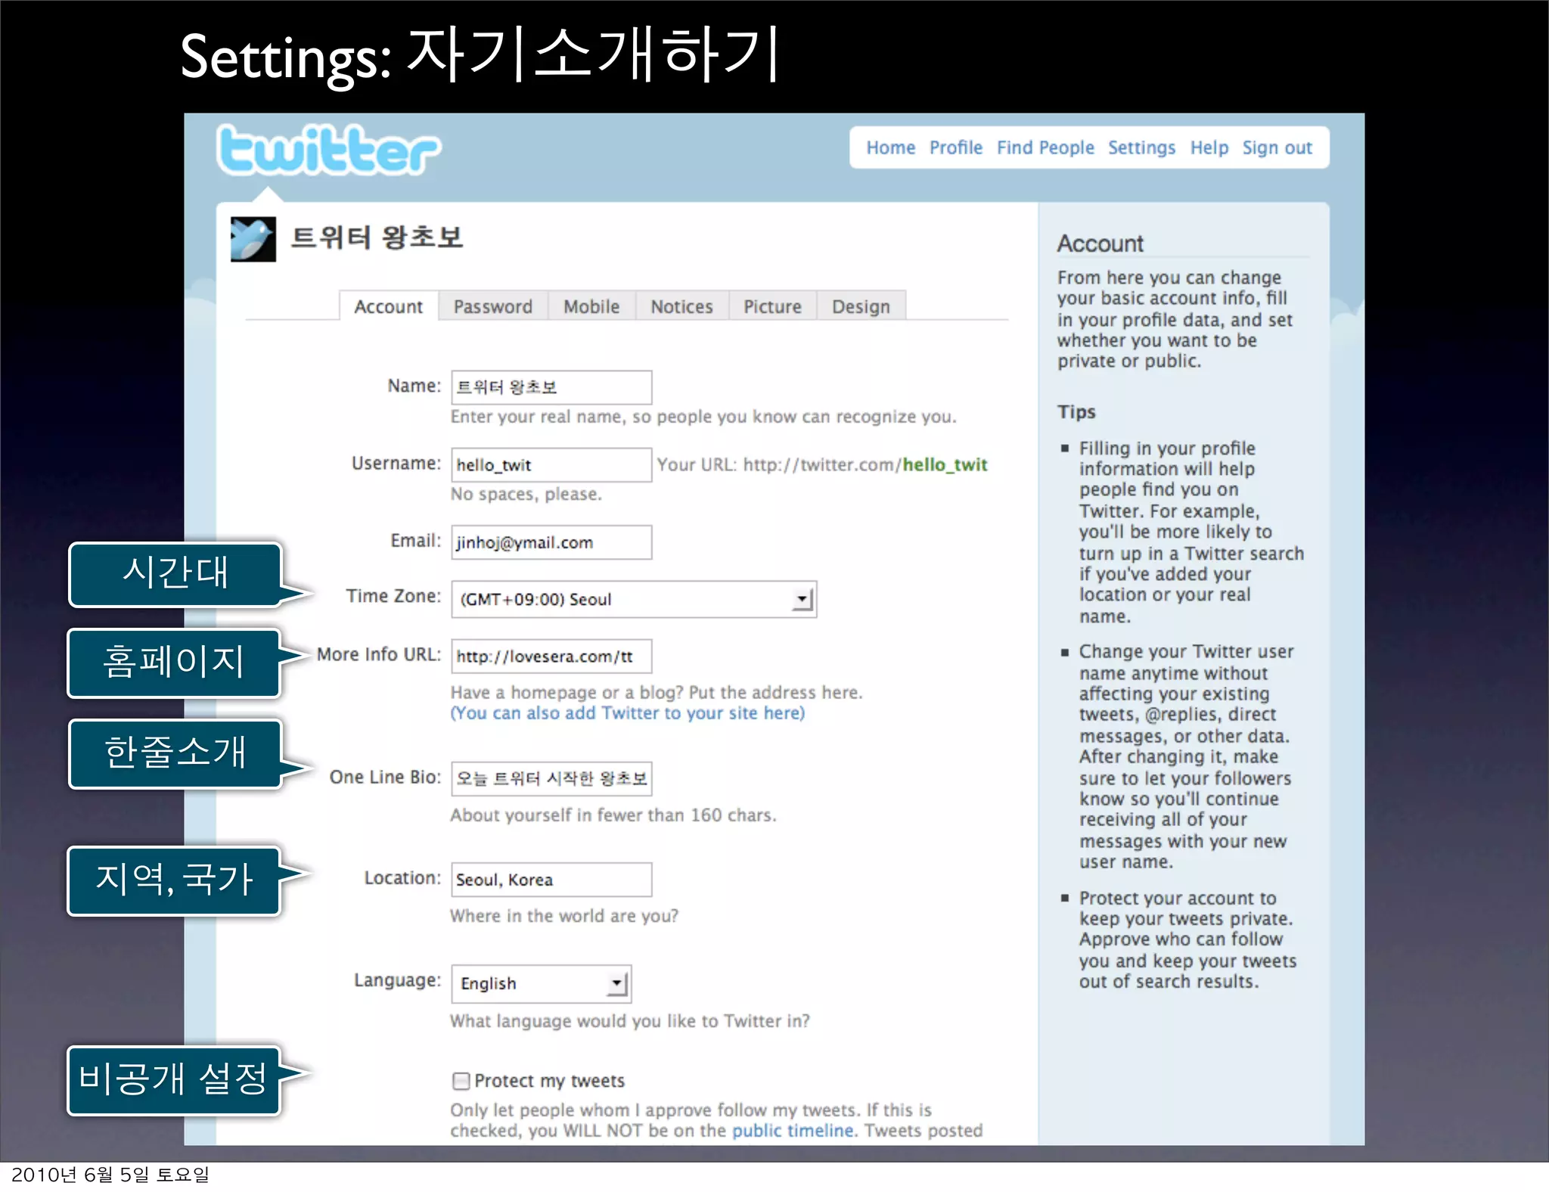Click the Location field showing Seoul, Korea
The image size is (1549, 1192).
tap(551, 880)
